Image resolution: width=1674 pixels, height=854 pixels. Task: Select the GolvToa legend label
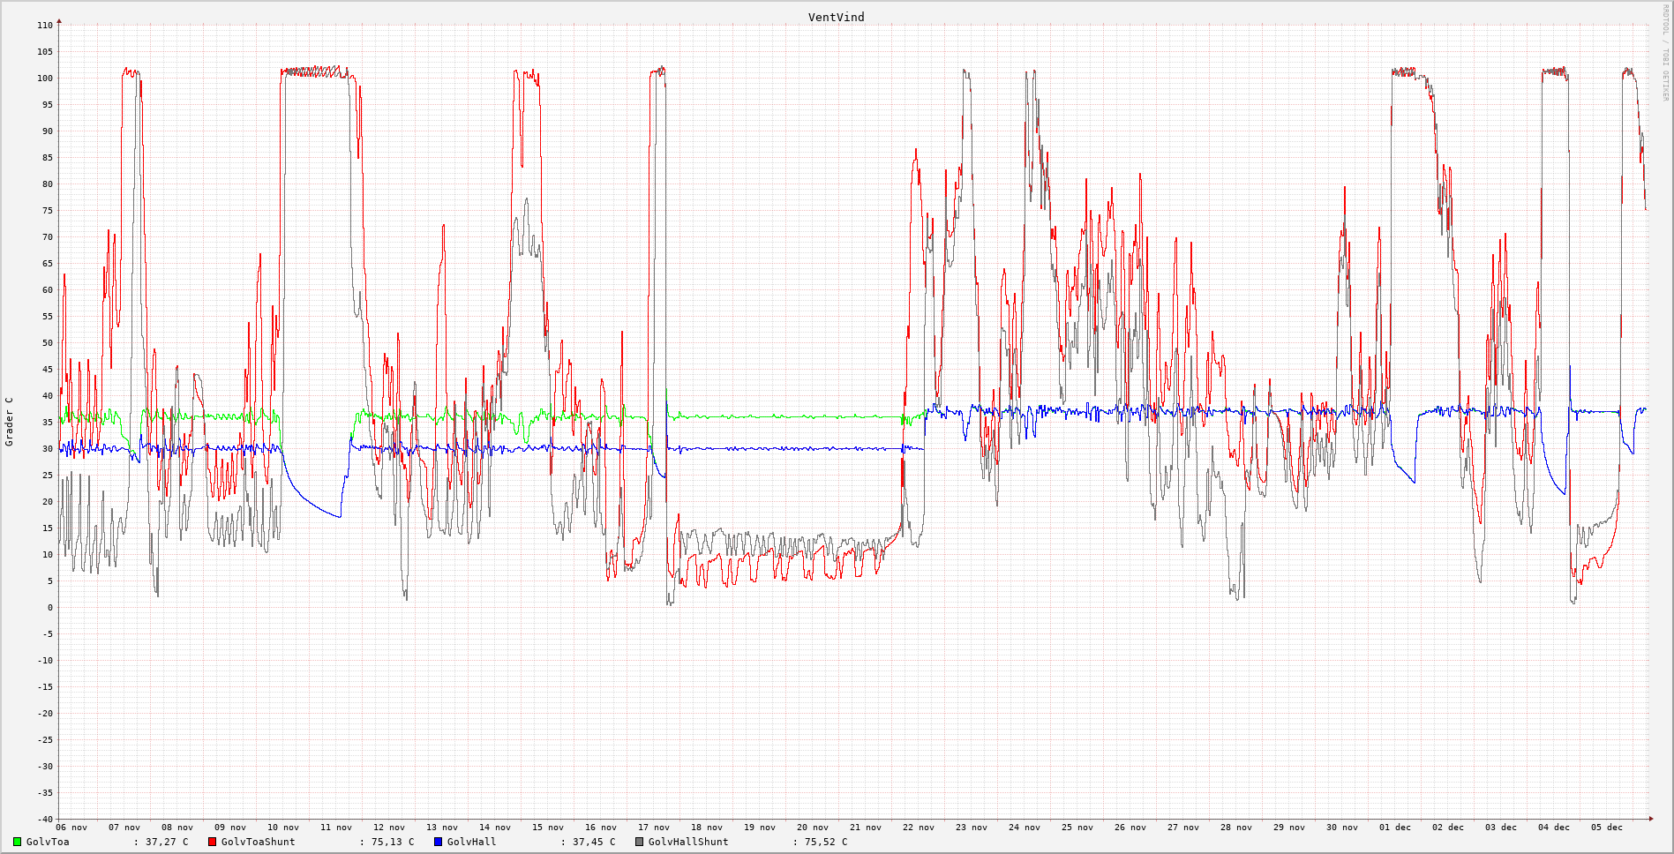click(x=48, y=842)
